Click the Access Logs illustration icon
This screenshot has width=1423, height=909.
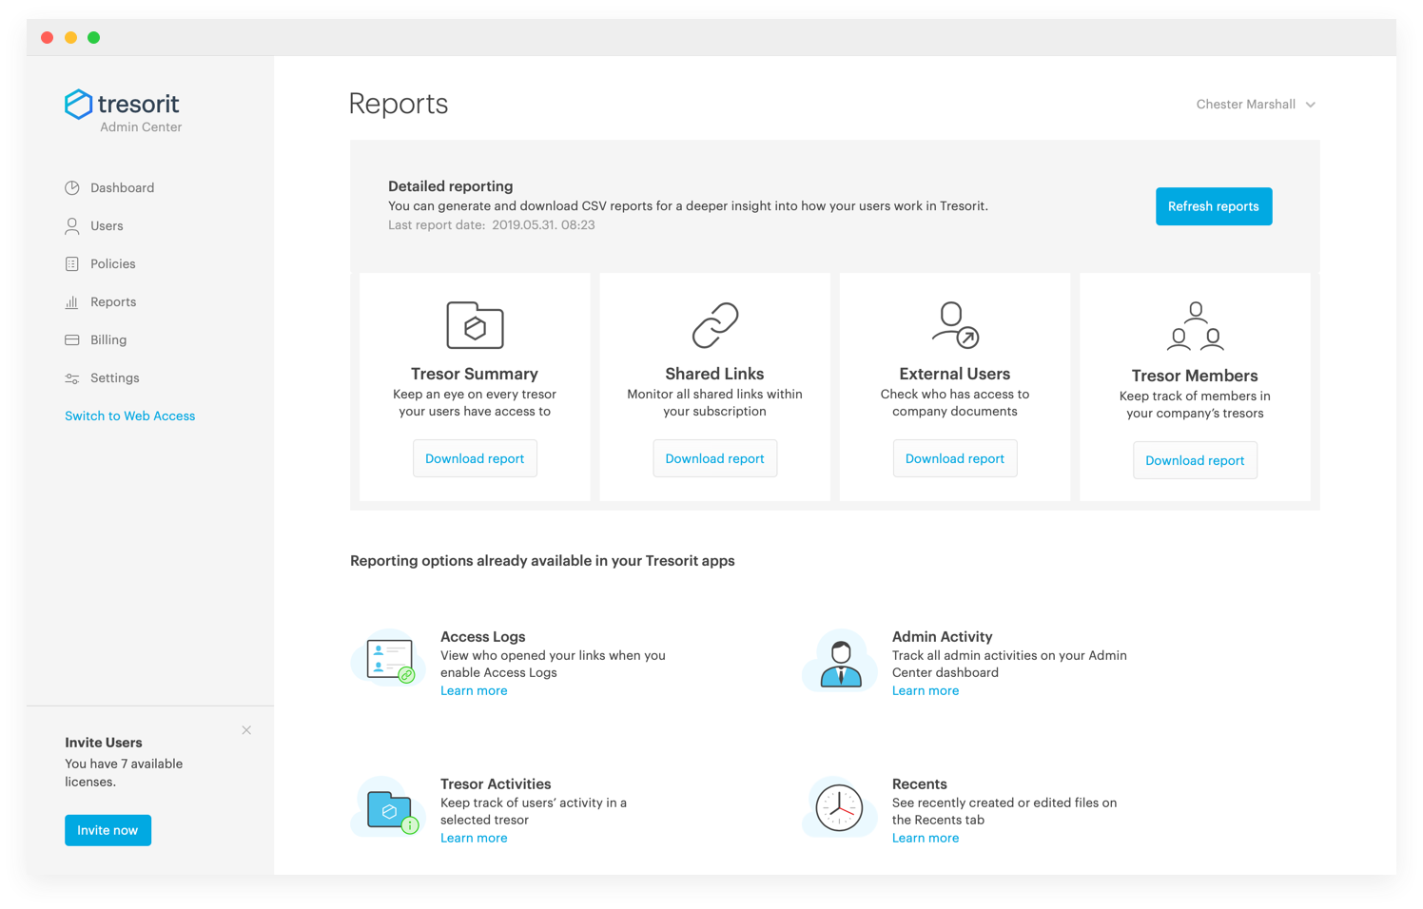coord(389,658)
